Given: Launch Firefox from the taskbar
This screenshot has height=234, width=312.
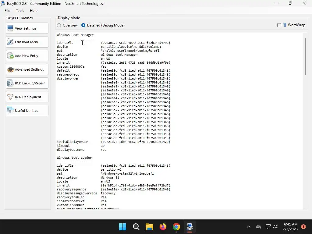Looking at the screenshot, I should 163,227.
